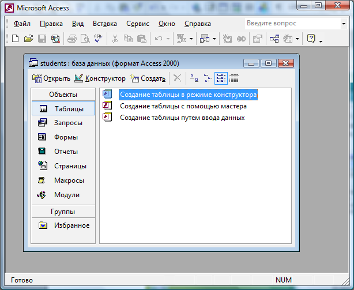Click the Объекты header bar
This screenshot has height=290, width=354.
coord(63,95)
